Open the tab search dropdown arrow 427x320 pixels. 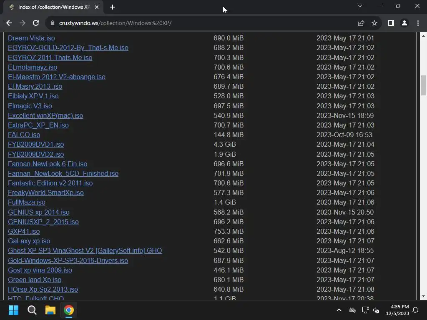point(360,6)
